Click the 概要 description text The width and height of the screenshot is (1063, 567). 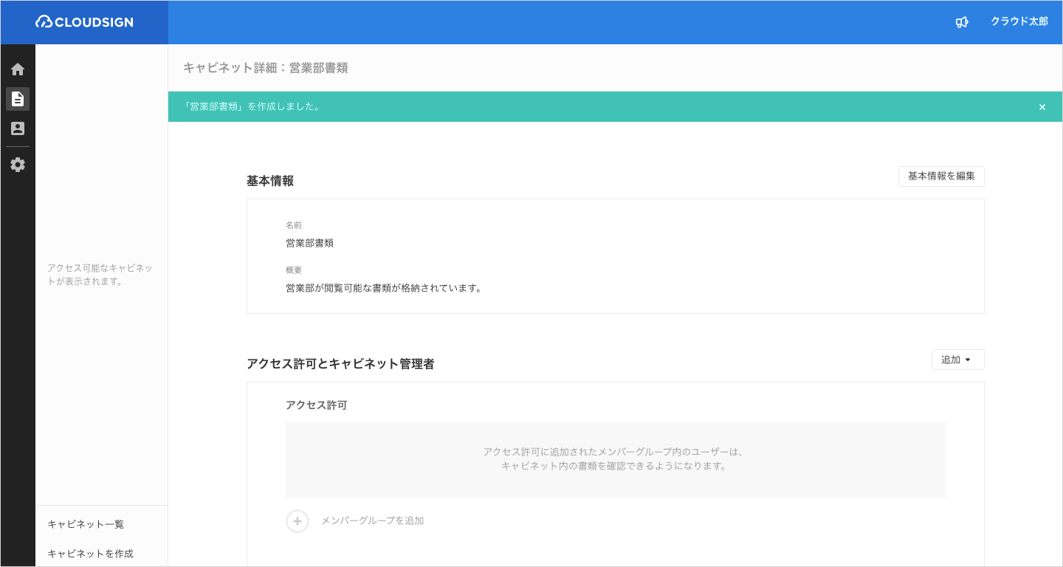[383, 288]
